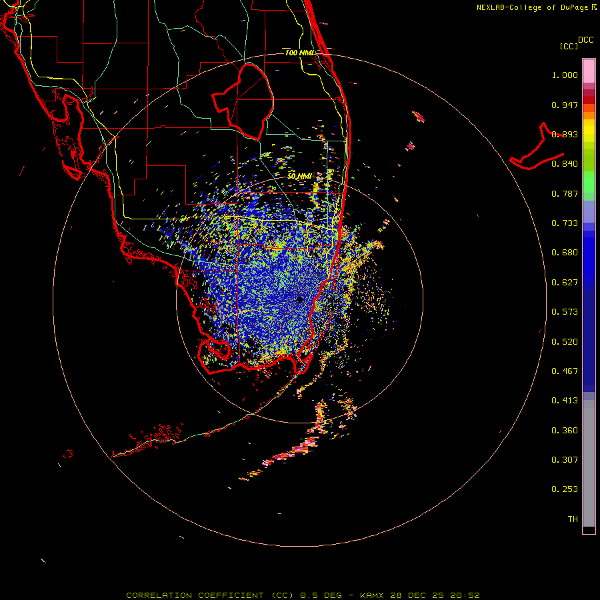This screenshot has width=600, height=600.
Task: Select the 0.307 scale value
Action: coord(565,460)
